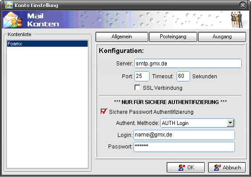Switch to the Ausgang tab

pyautogui.click(x=222, y=37)
